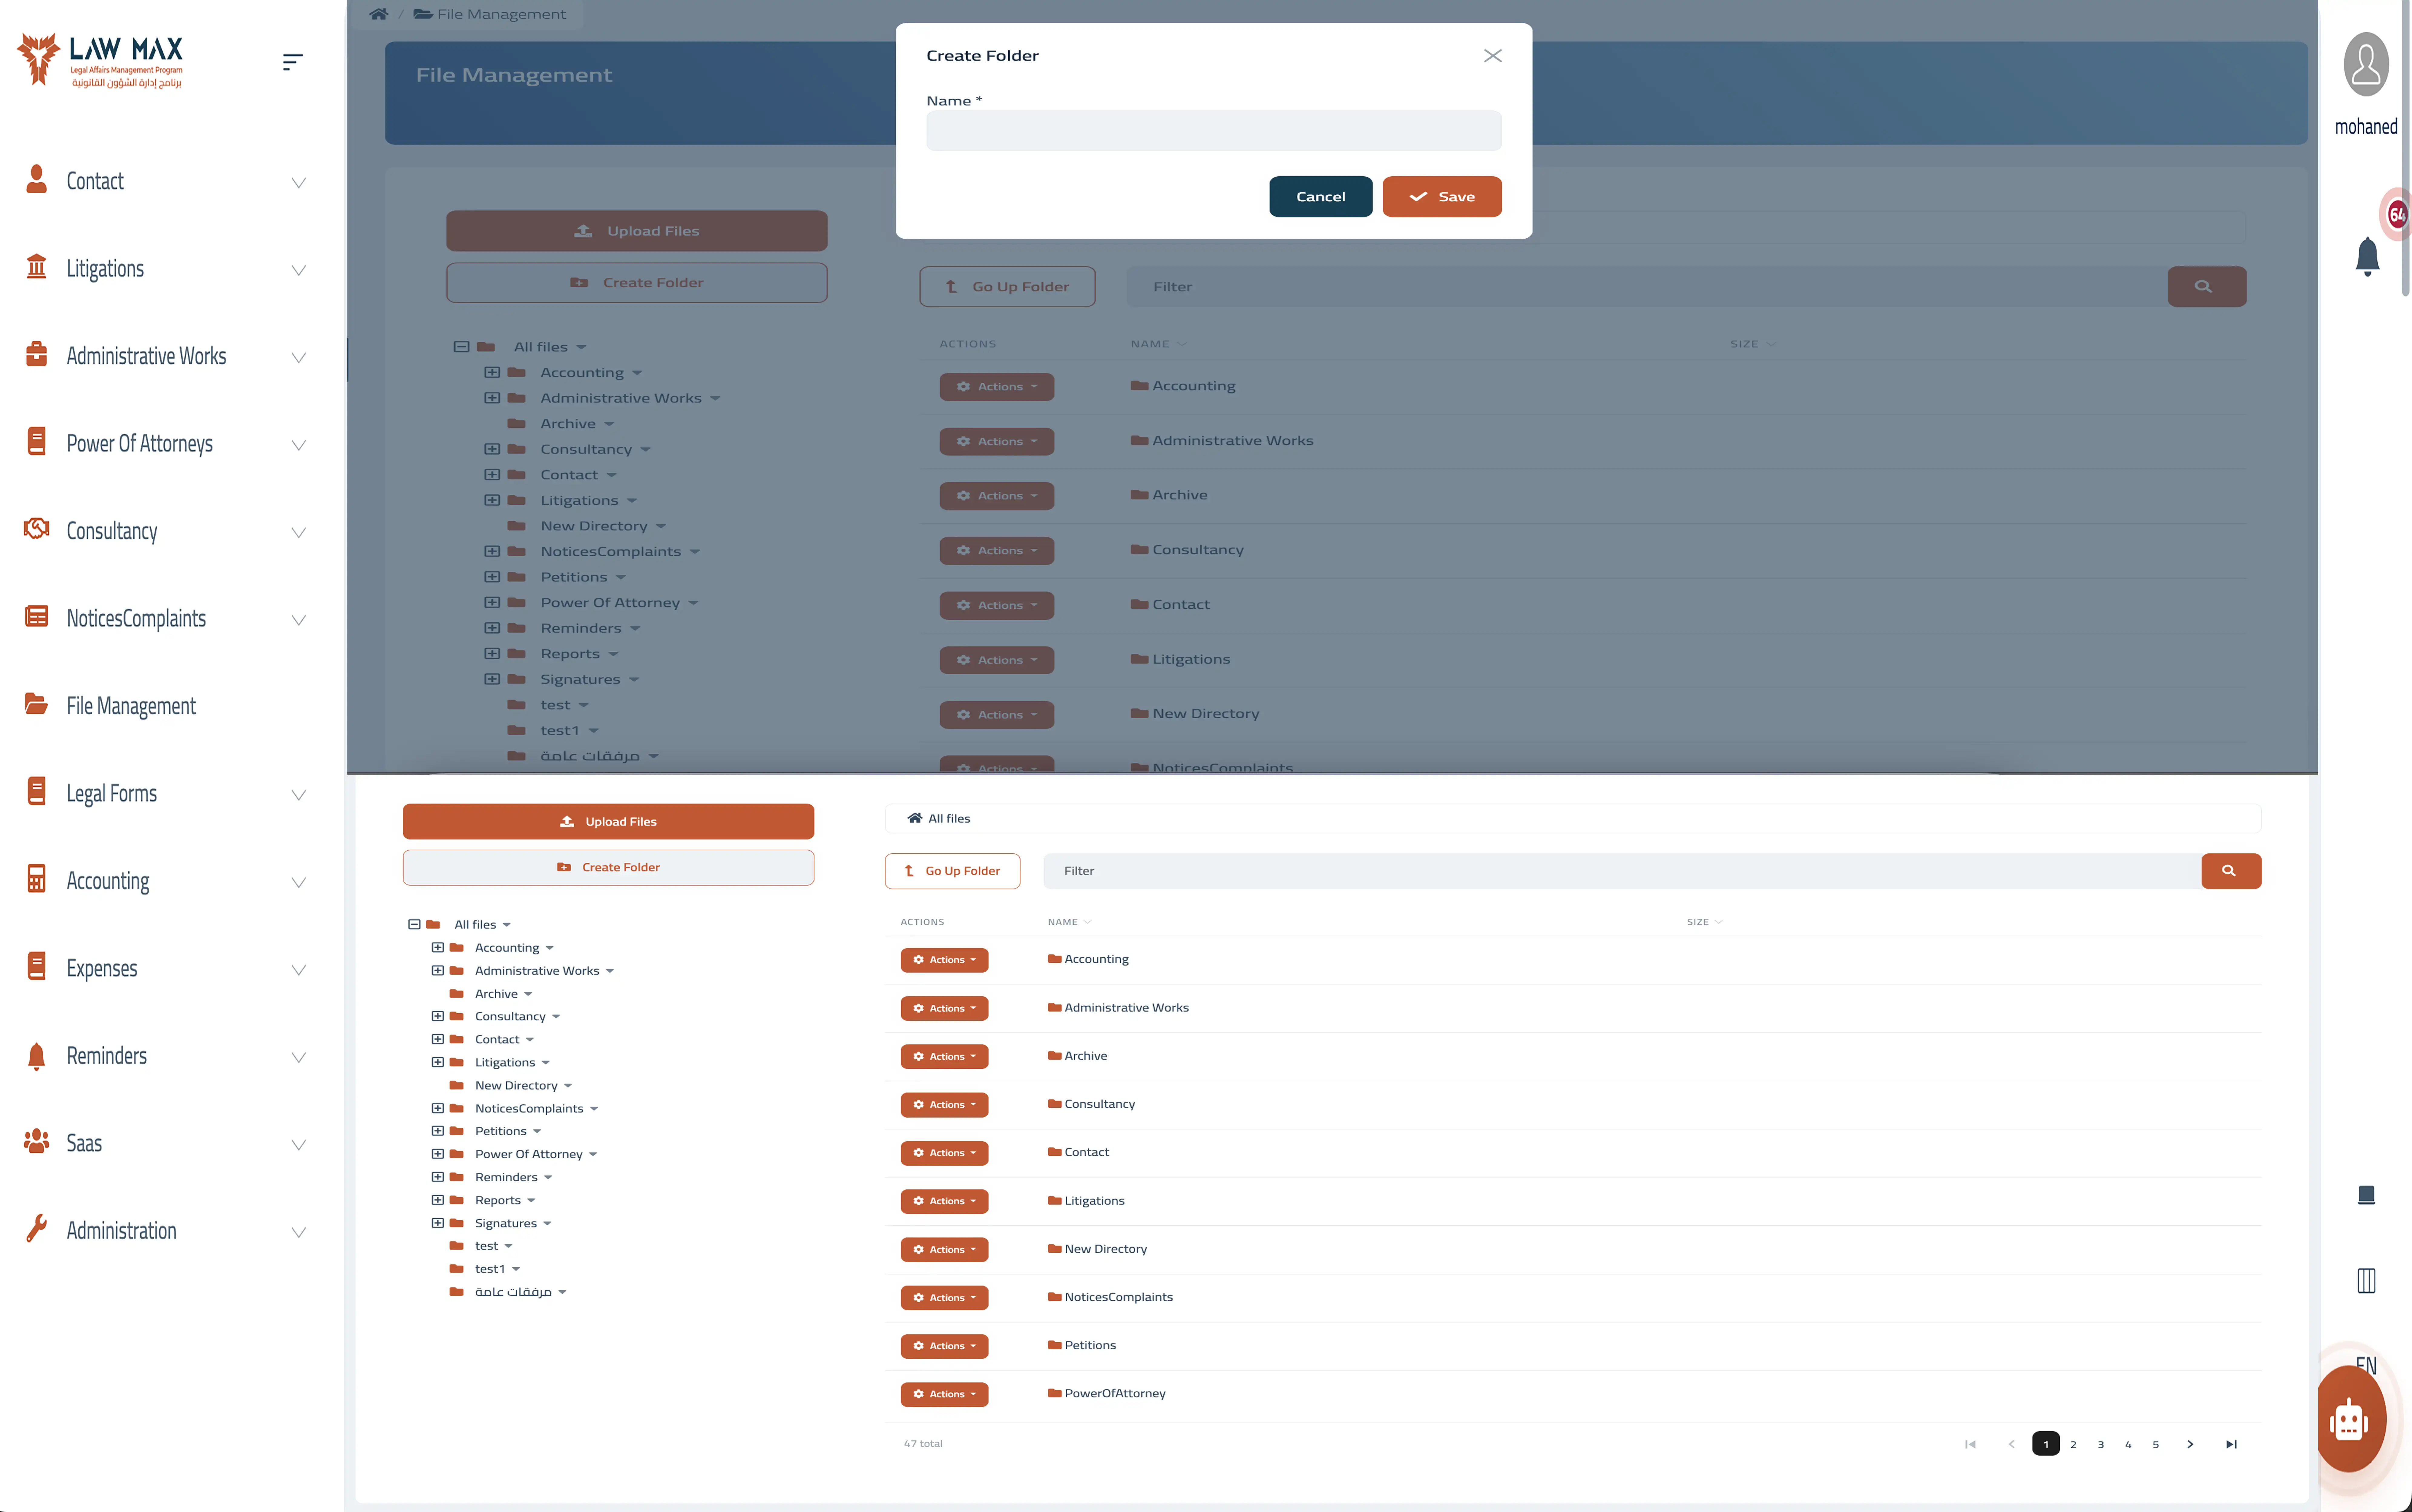The width and height of the screenshot is (2412, 1512).
Task: Click the Contact person icon in sidebar
Action: click(36, 179)
